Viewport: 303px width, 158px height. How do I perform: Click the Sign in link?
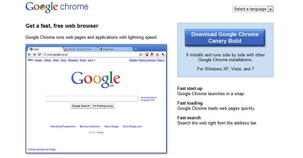(161, 60)
